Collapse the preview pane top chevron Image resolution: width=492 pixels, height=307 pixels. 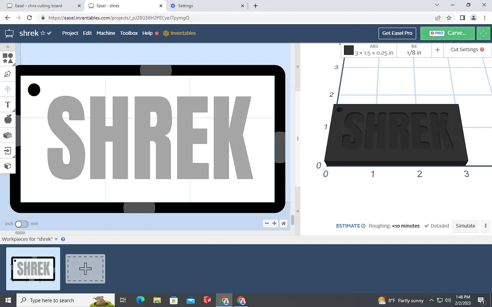298,66
